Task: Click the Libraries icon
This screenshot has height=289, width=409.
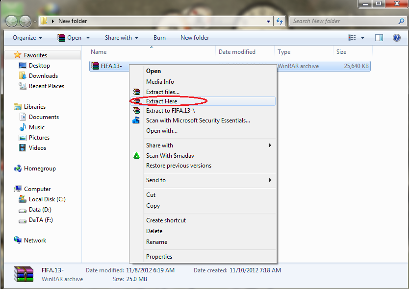Action: click(x=18, y=107)
